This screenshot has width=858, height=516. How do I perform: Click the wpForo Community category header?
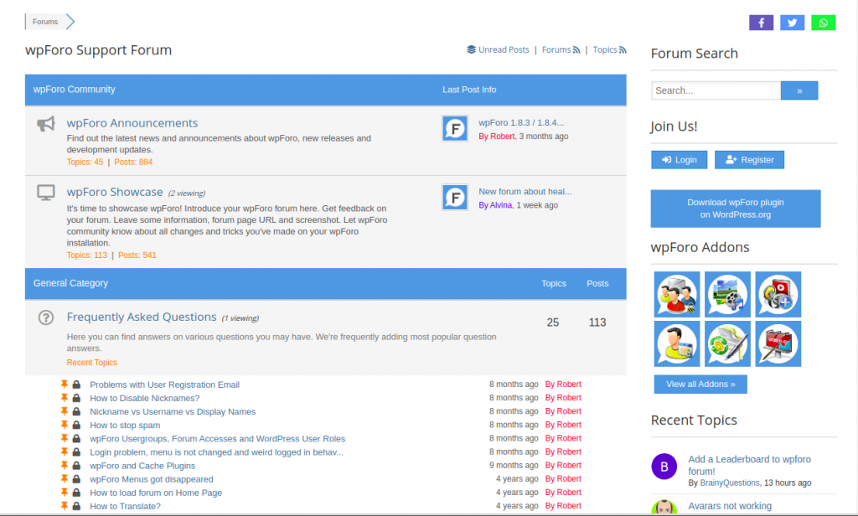tap(75, 89)
